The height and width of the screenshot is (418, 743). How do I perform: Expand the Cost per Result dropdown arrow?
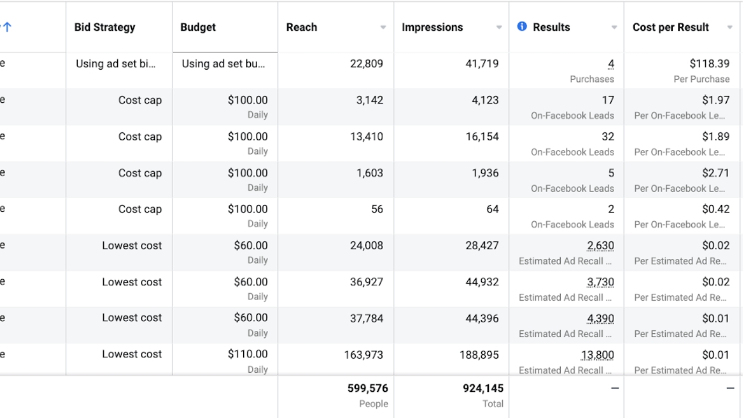730,28
